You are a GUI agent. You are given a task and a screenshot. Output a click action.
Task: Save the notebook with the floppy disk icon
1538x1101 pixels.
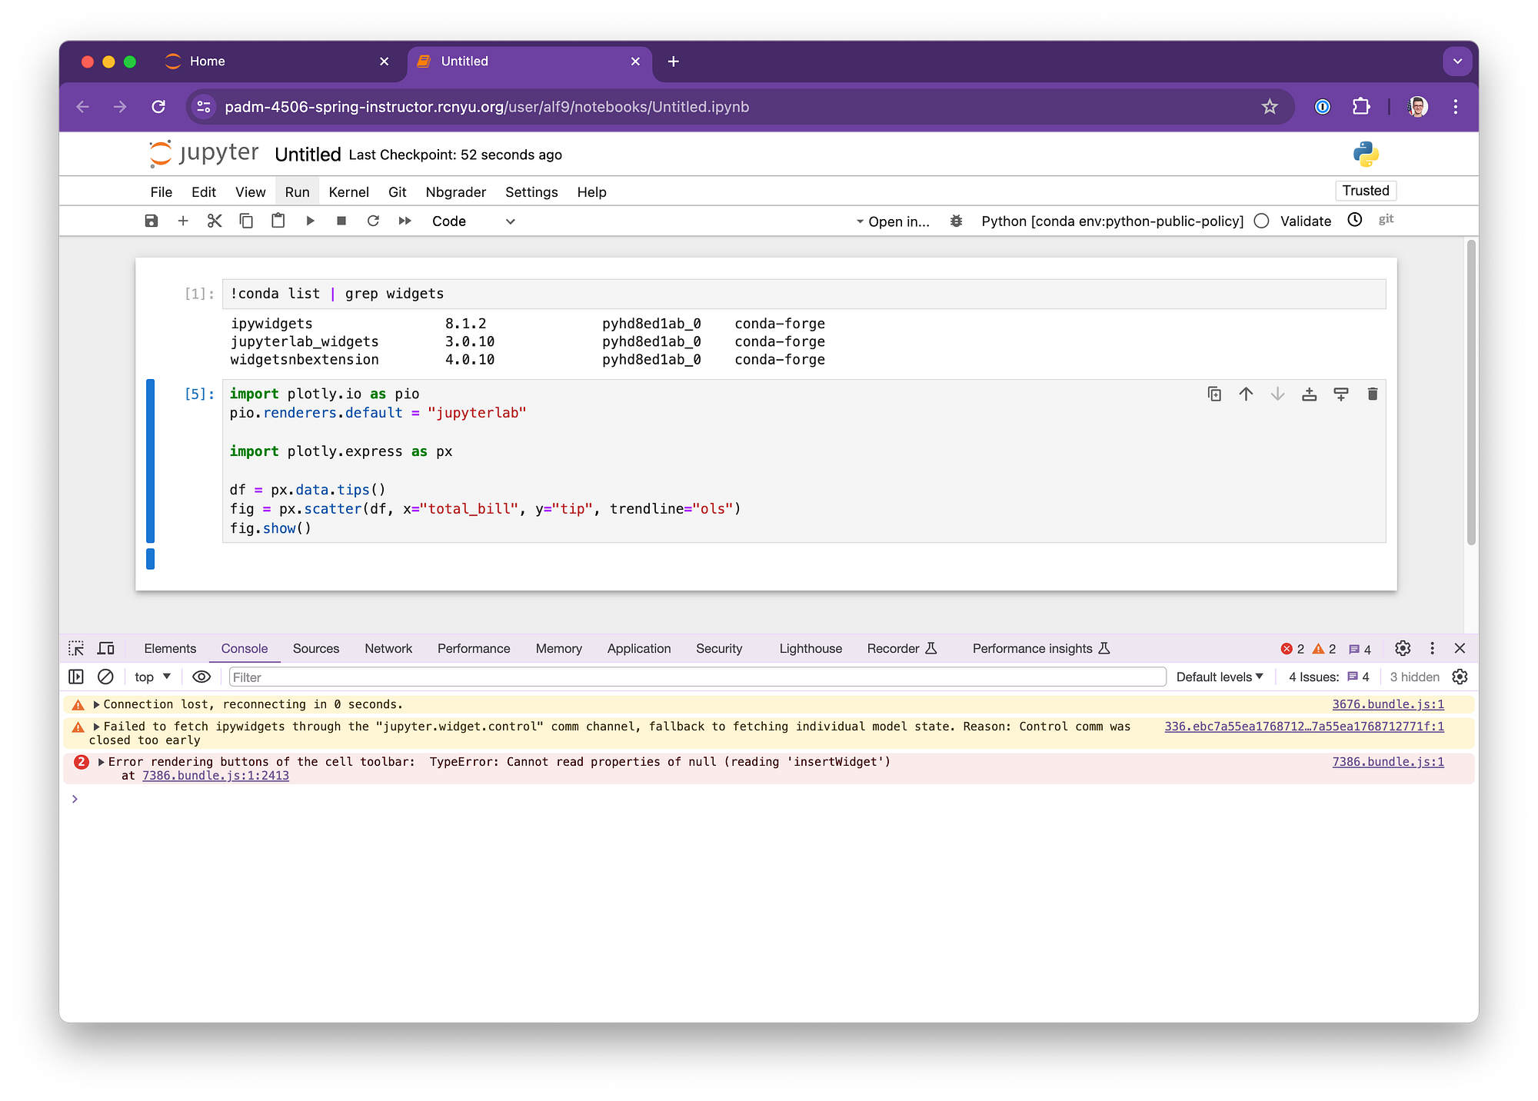pos(151,221)
